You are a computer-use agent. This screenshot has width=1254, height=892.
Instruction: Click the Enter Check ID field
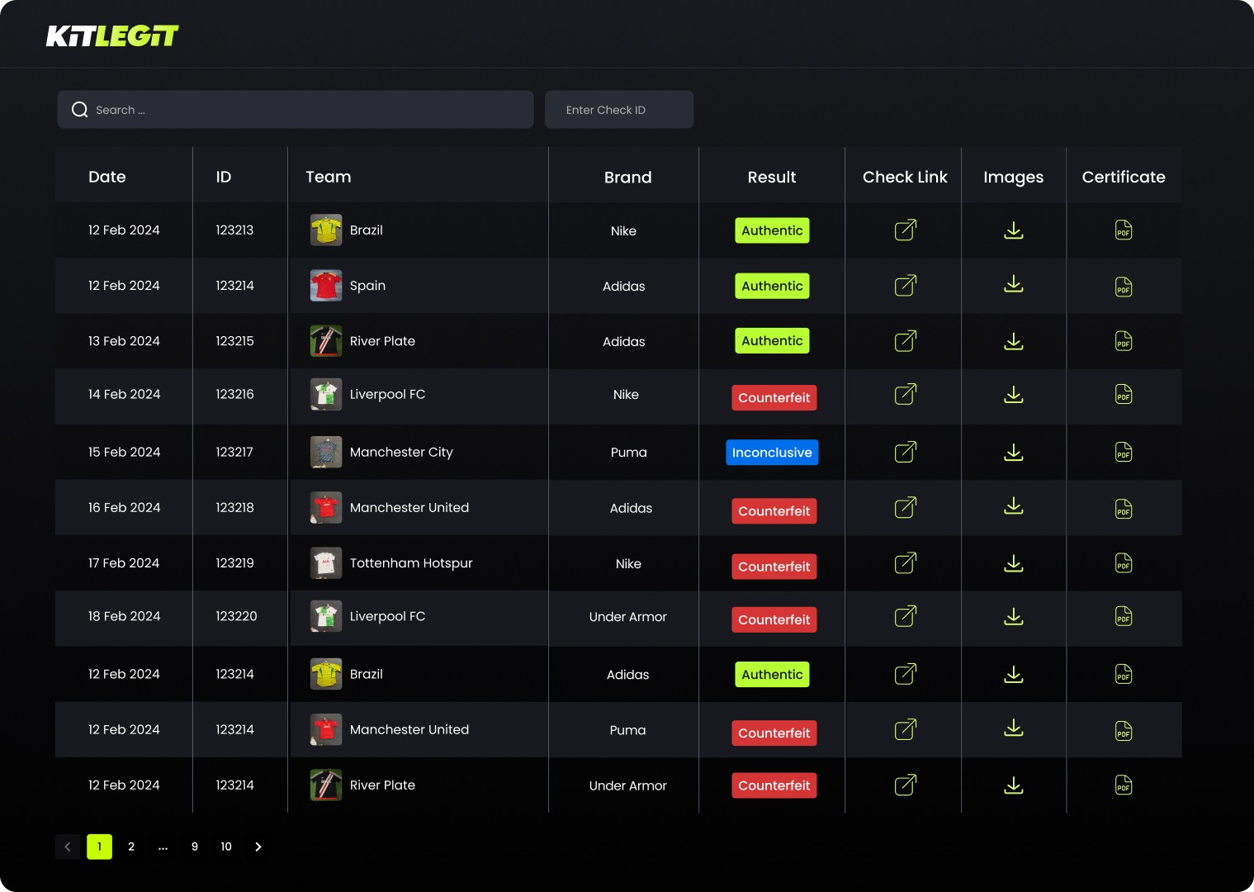619,110
